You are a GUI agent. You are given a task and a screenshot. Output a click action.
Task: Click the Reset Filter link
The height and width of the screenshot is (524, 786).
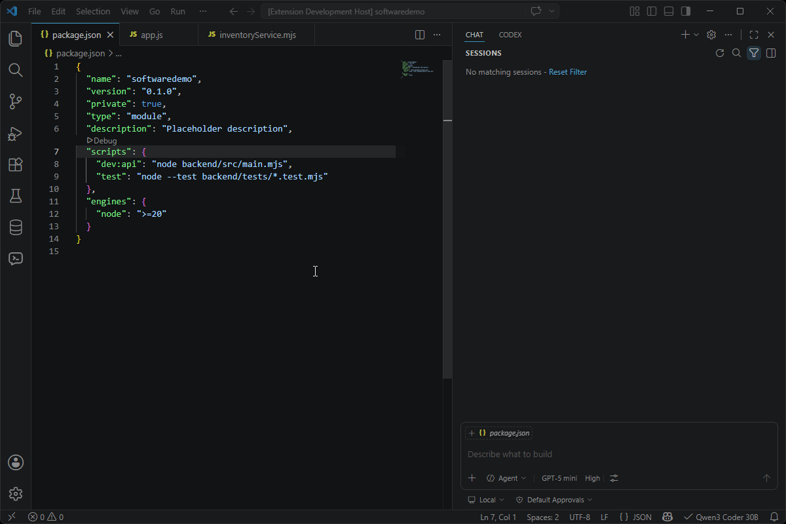(x=568, y=72)
